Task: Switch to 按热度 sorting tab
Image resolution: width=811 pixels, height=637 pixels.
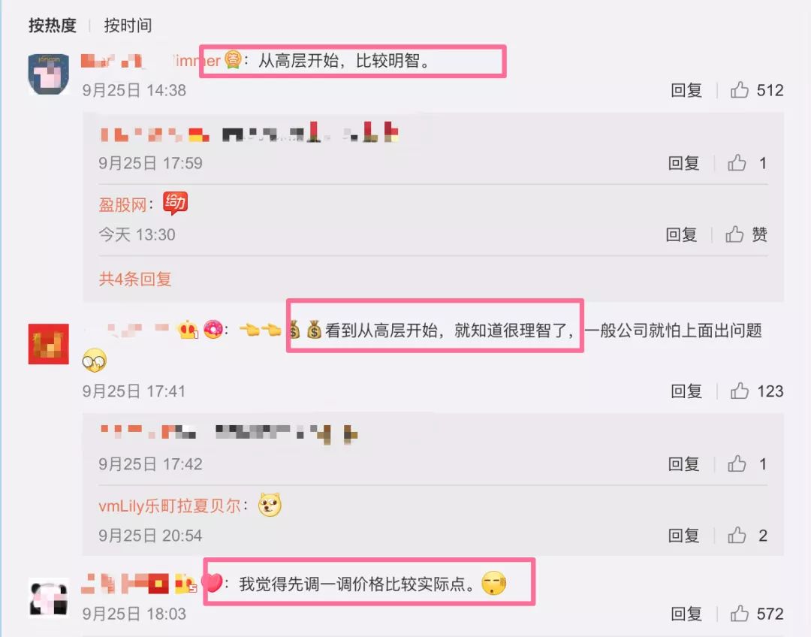Action: pyautogui.click(x=53, y=25)
